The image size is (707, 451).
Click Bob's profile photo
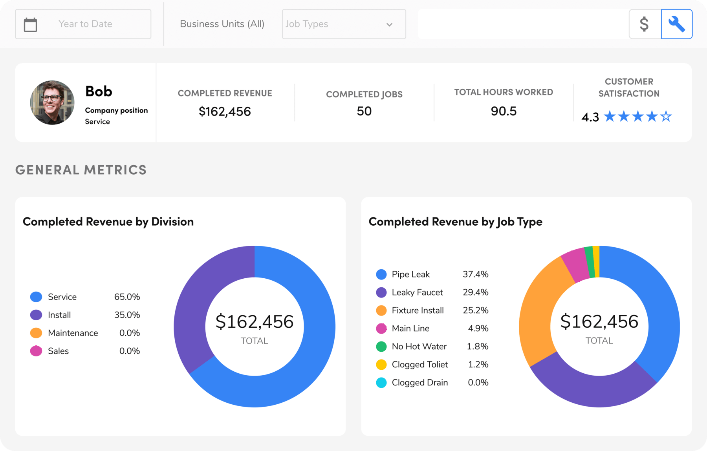(52, 103)
